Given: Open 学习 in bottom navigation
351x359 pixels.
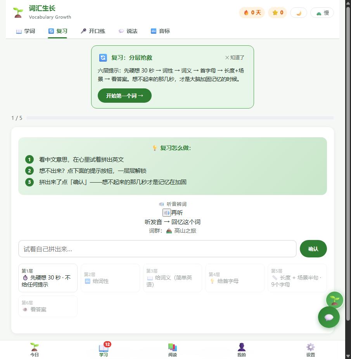Looking at the screenshot, I should [104, 350].
